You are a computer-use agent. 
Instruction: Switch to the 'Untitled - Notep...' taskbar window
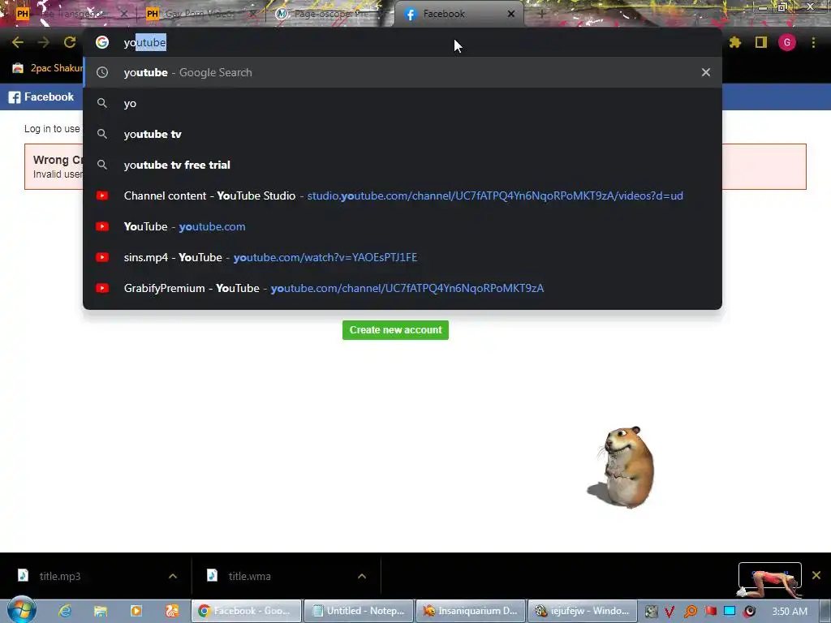pyautogui.click(x=360, y=611)
